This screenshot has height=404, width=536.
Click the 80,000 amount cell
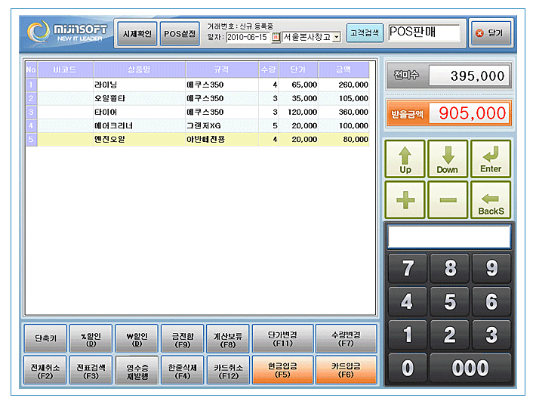point(343,140)
